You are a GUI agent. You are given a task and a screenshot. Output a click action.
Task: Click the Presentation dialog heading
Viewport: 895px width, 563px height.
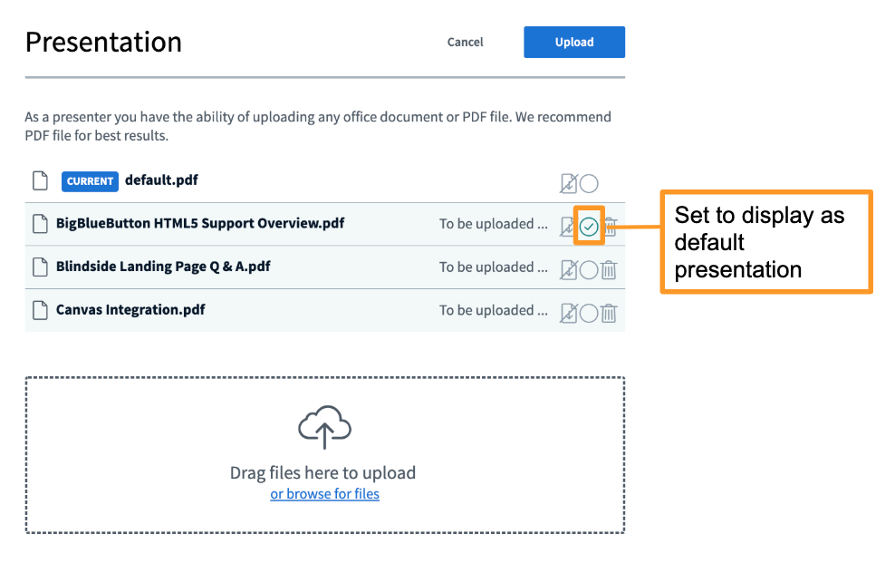pyautogui.click(x=104, y=43)
